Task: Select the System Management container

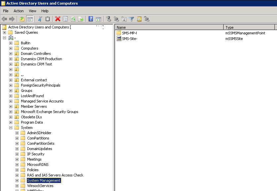Action: point(44,180)
